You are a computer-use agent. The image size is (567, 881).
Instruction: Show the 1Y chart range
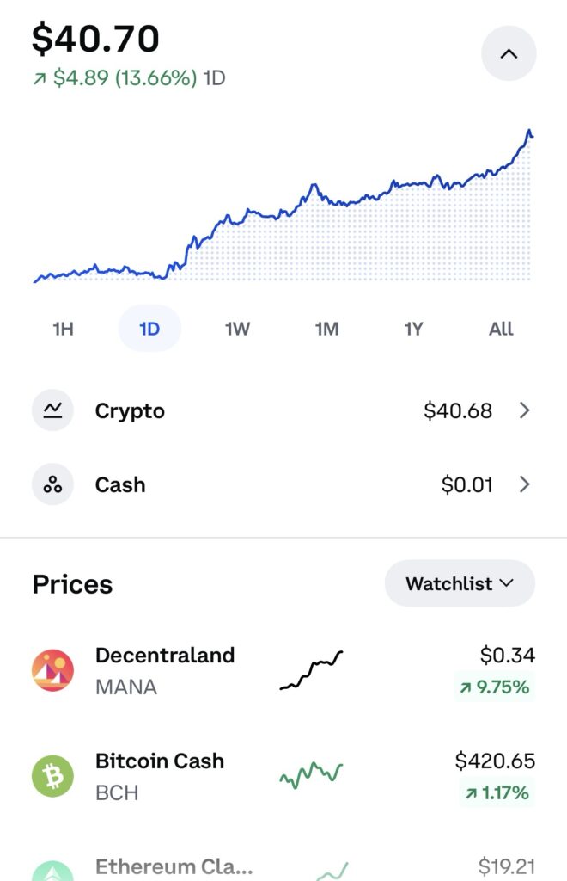413,329
